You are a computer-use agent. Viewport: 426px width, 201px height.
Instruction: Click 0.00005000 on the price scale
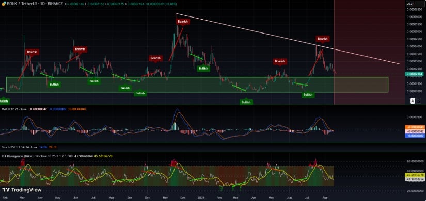(x=414, y=31)
